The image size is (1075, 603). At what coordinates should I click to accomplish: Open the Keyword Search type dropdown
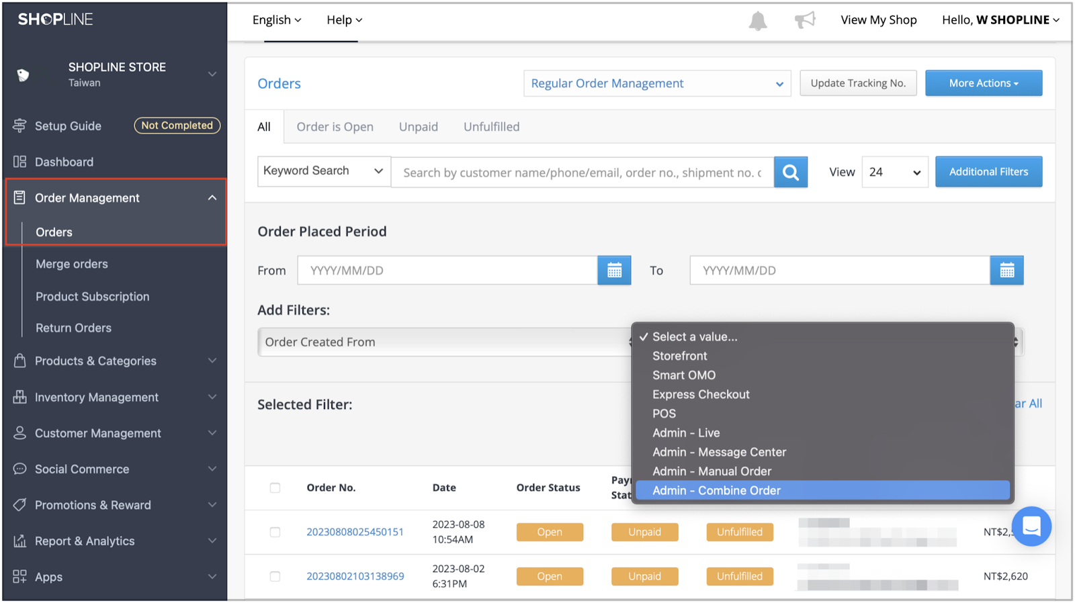(324, 171)
